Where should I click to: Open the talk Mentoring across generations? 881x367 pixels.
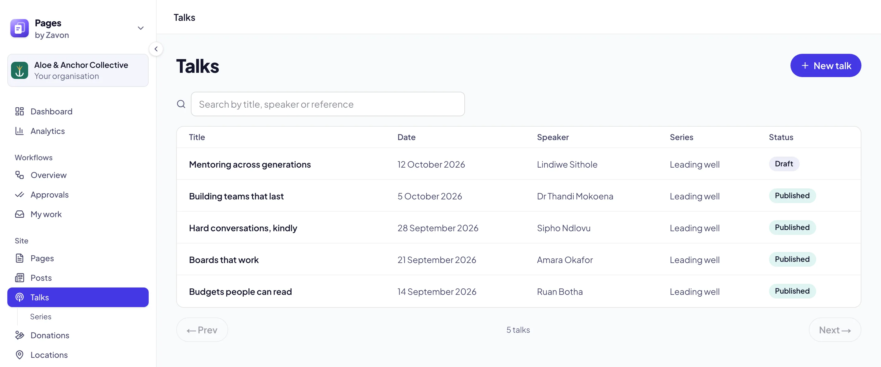click(250, 164)
